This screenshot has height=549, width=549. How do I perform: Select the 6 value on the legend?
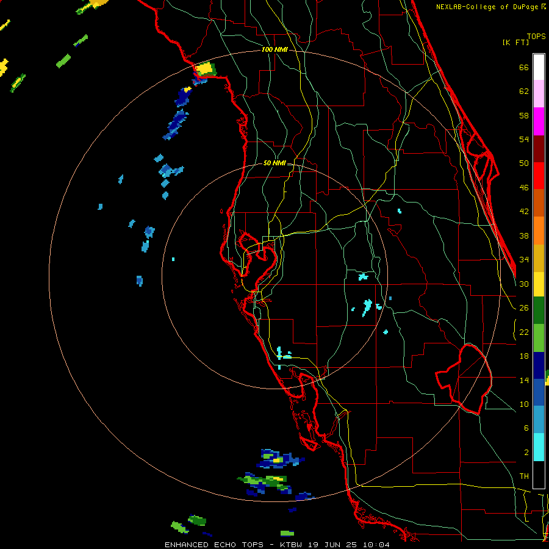(526, 428)
